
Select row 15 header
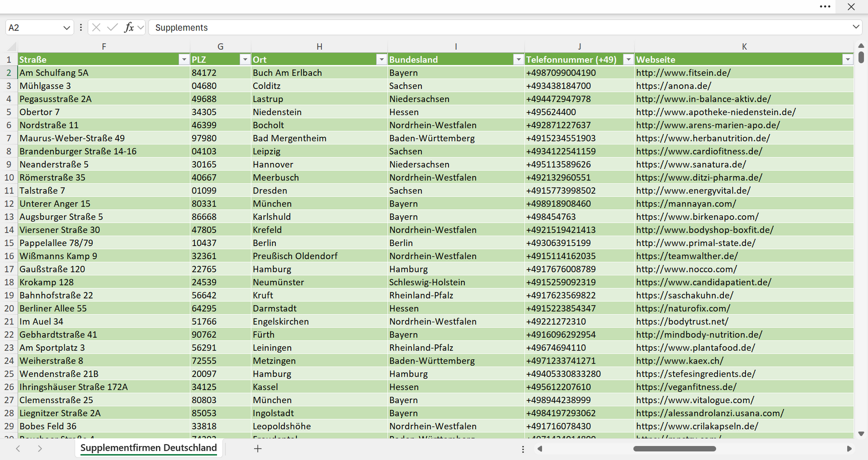(x=9, y=243)
